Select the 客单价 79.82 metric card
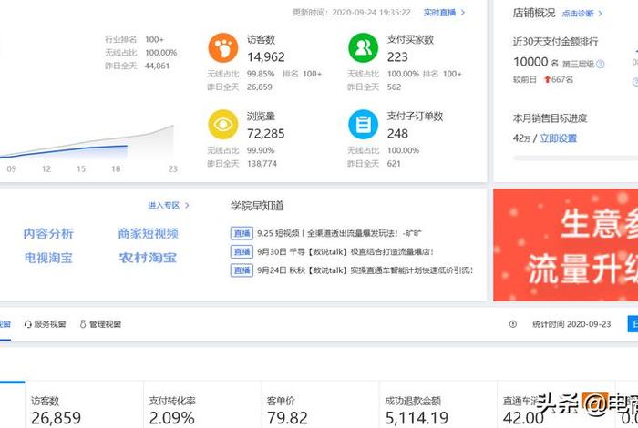Screen dimensions: 638x428 coord(320,404)
